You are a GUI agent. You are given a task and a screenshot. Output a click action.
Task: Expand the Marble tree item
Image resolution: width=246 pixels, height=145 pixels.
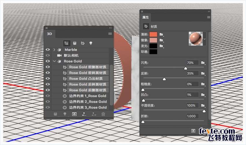tap(54, 50)
